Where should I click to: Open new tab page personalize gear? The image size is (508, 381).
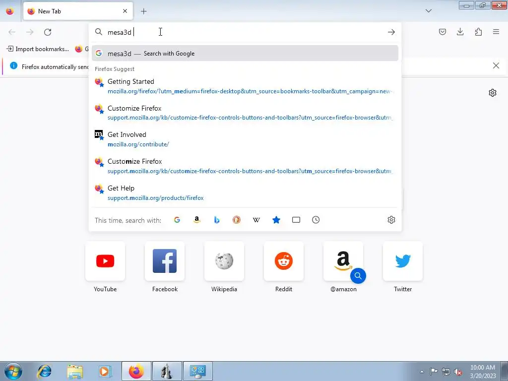coord(493,93)
